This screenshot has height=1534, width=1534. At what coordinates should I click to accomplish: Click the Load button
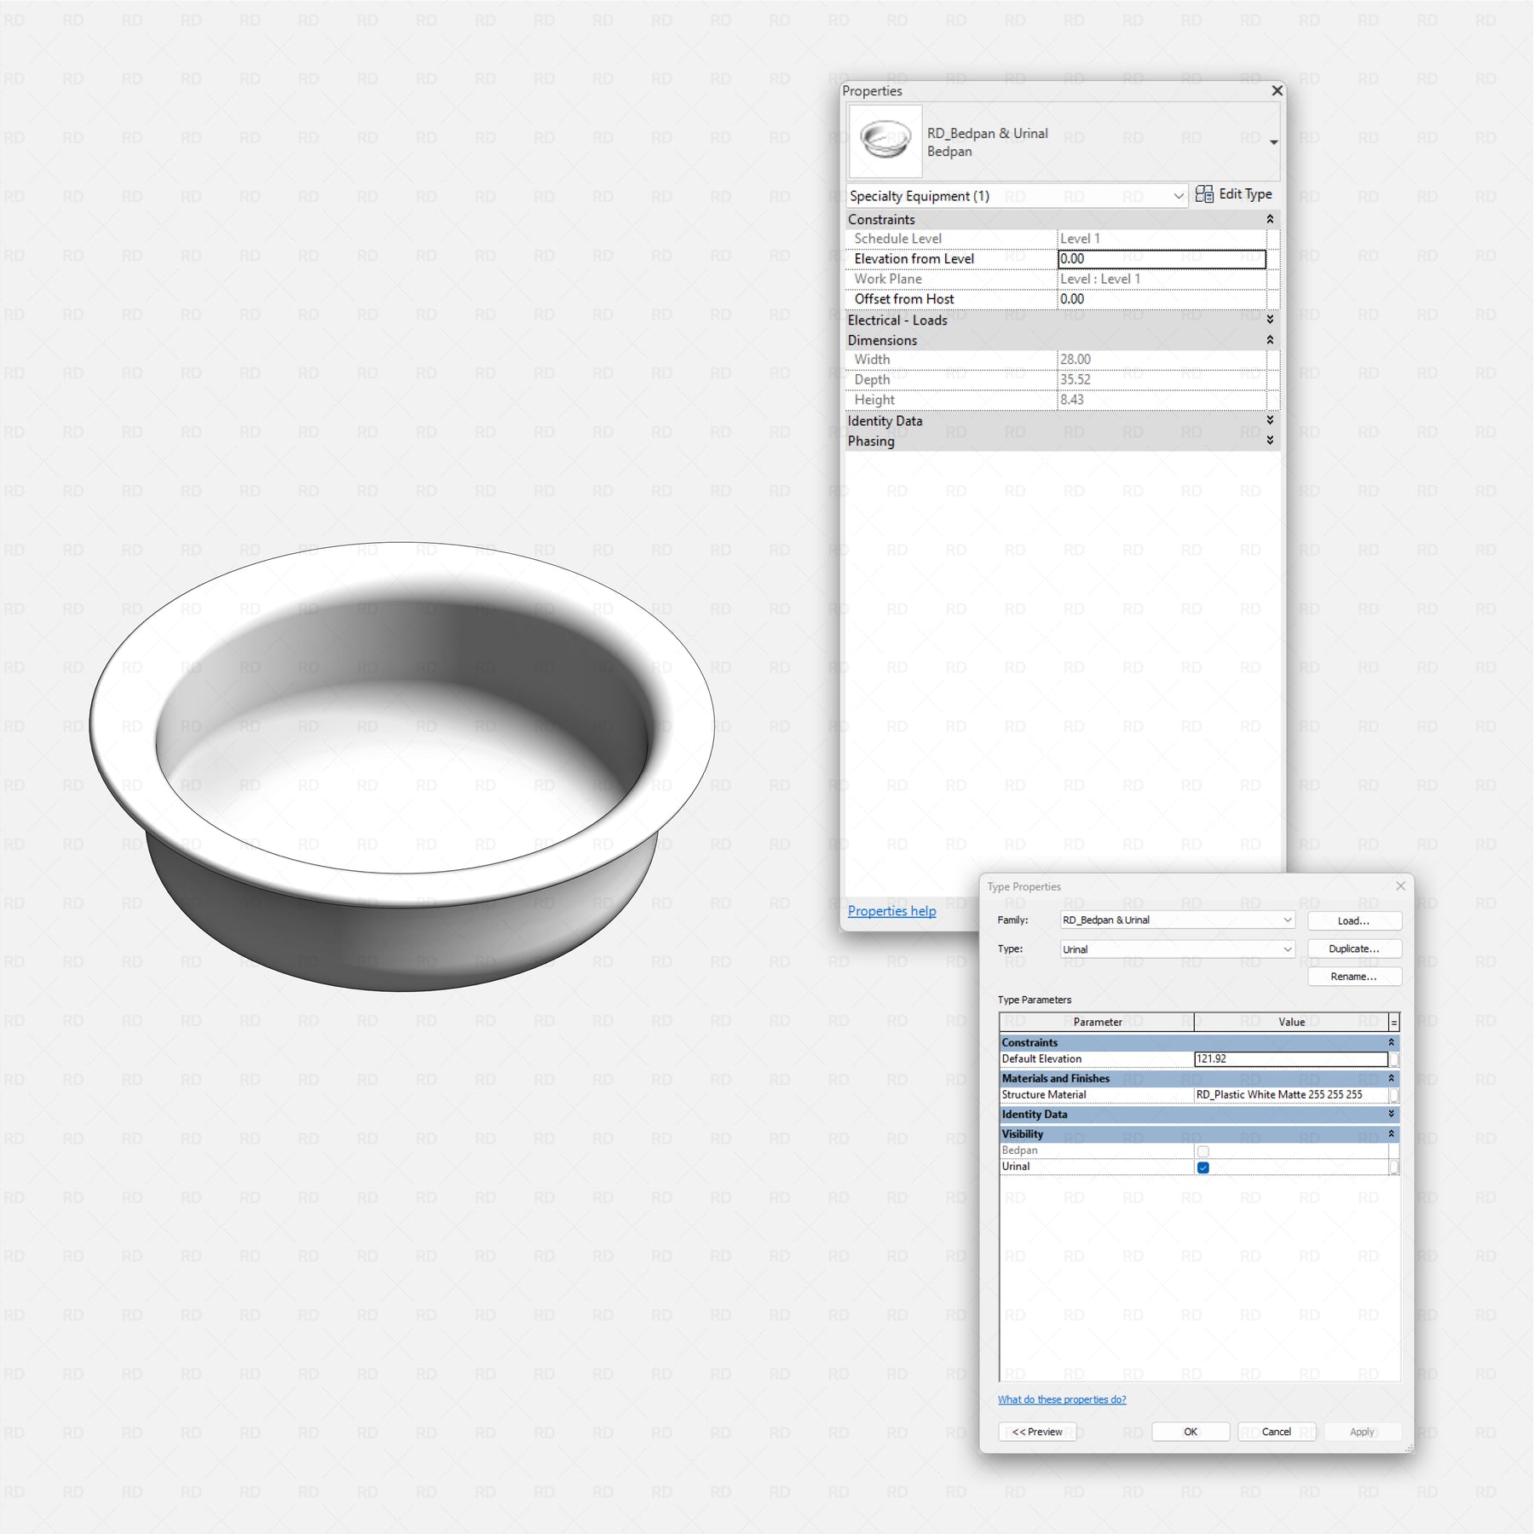1353,920
